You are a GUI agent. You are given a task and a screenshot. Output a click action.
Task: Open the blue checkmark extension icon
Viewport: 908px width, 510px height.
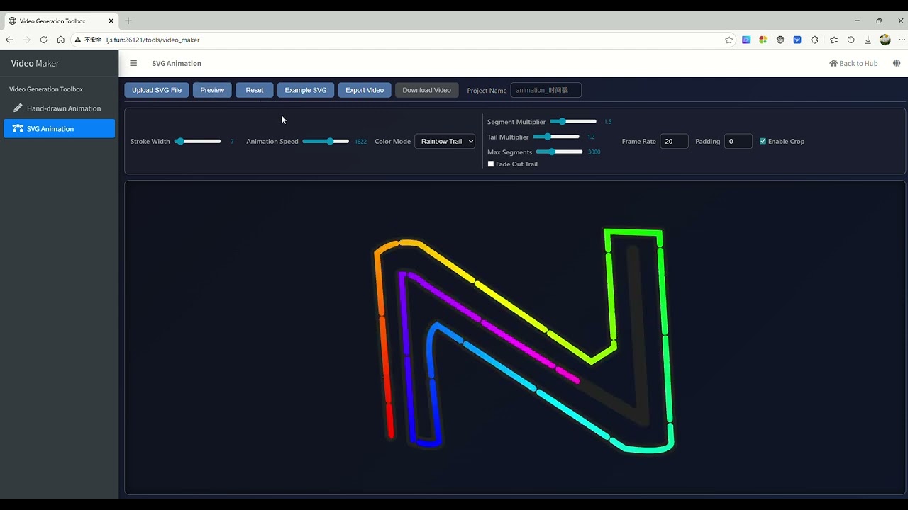(x=797, y=40)
